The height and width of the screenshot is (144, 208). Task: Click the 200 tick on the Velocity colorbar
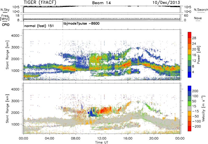click(x=195, y=91)
